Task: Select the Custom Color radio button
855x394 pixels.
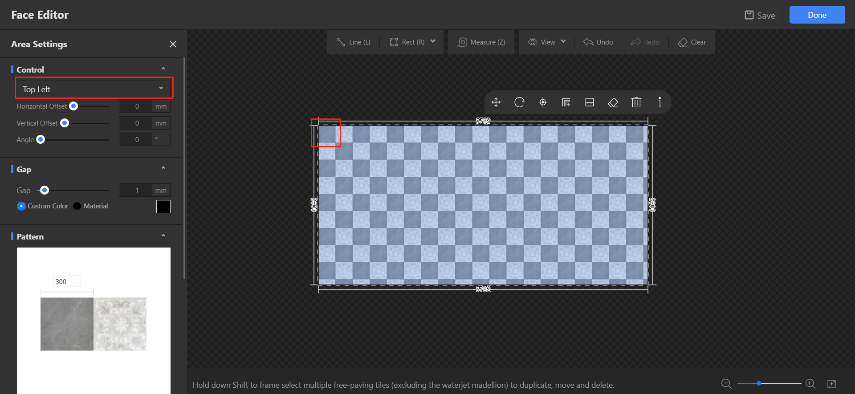Action: click(x=21, y=206)
